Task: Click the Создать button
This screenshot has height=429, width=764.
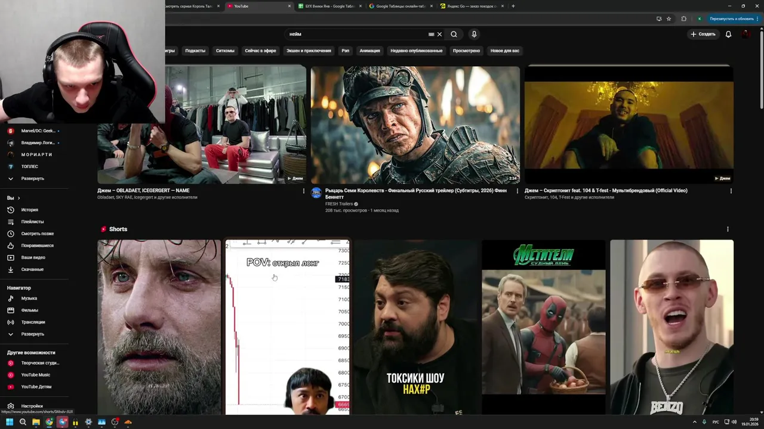Action: pos(703,34)
